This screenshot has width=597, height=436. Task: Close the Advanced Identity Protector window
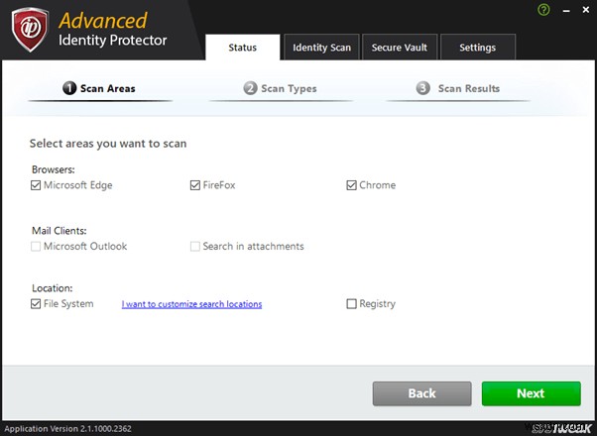(x=586, y=10)
